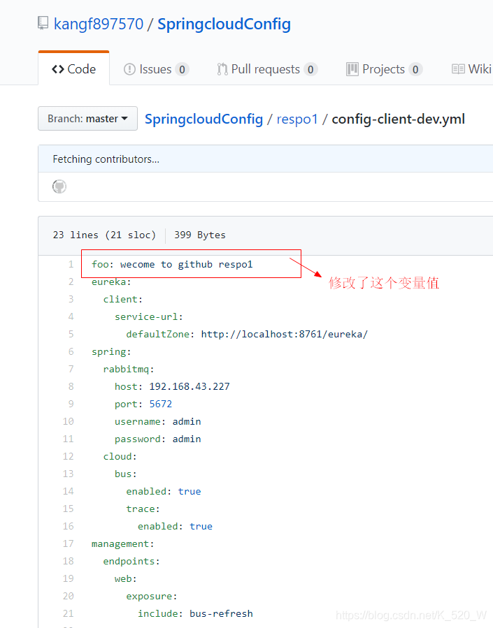Click the Wiki book icon
The image size is (493, 628).
(458, 69)
